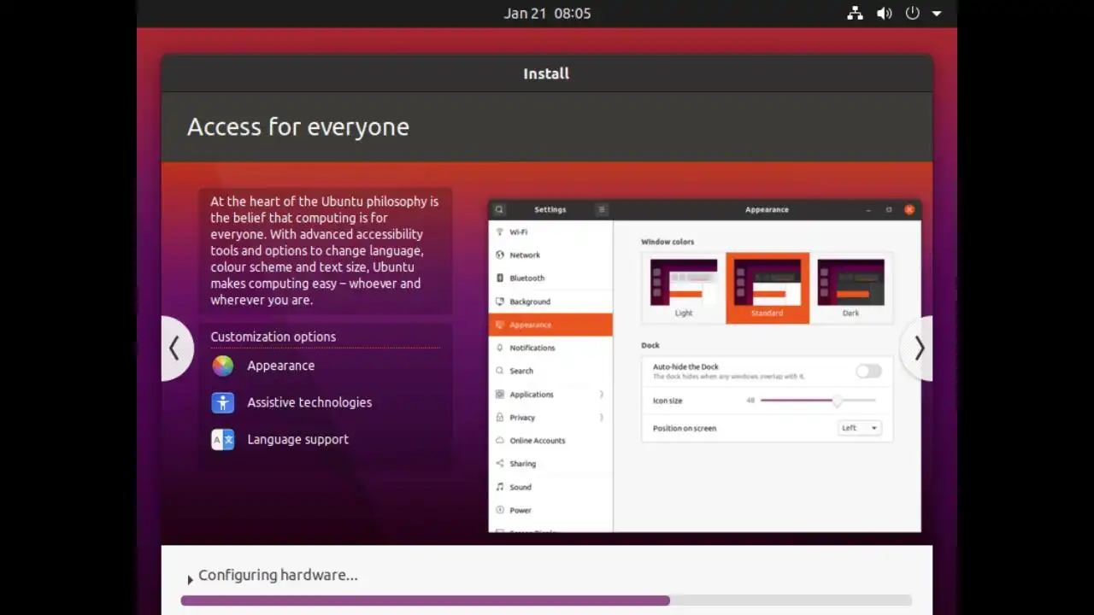
Task: Click the Applications grid icon in sidebar
Action: click(x=500, y=394)
